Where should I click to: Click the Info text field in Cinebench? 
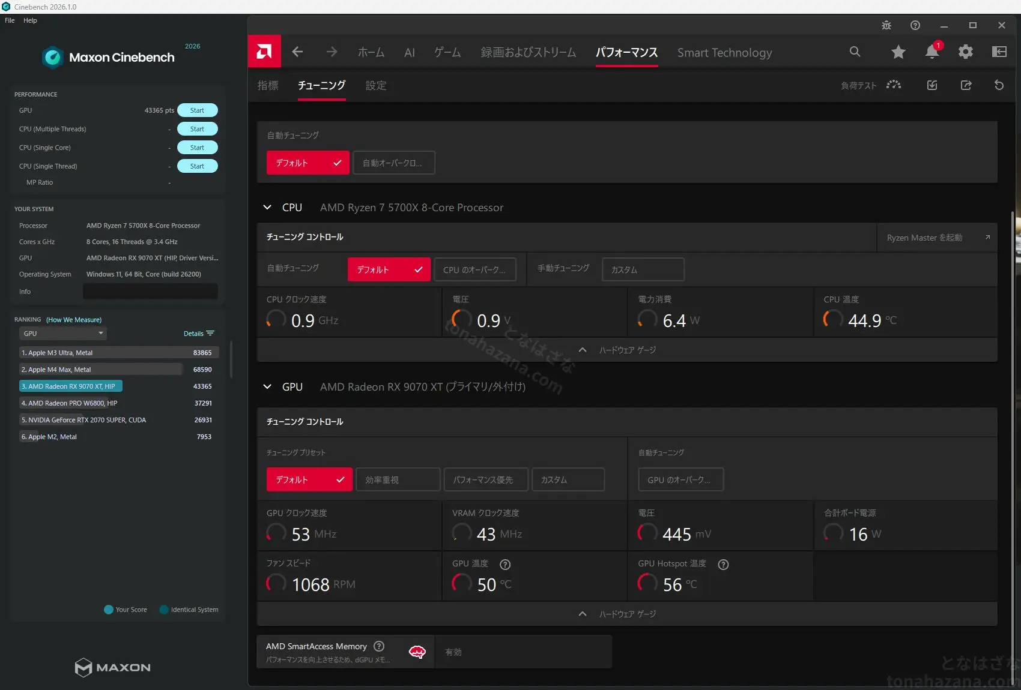150,292
